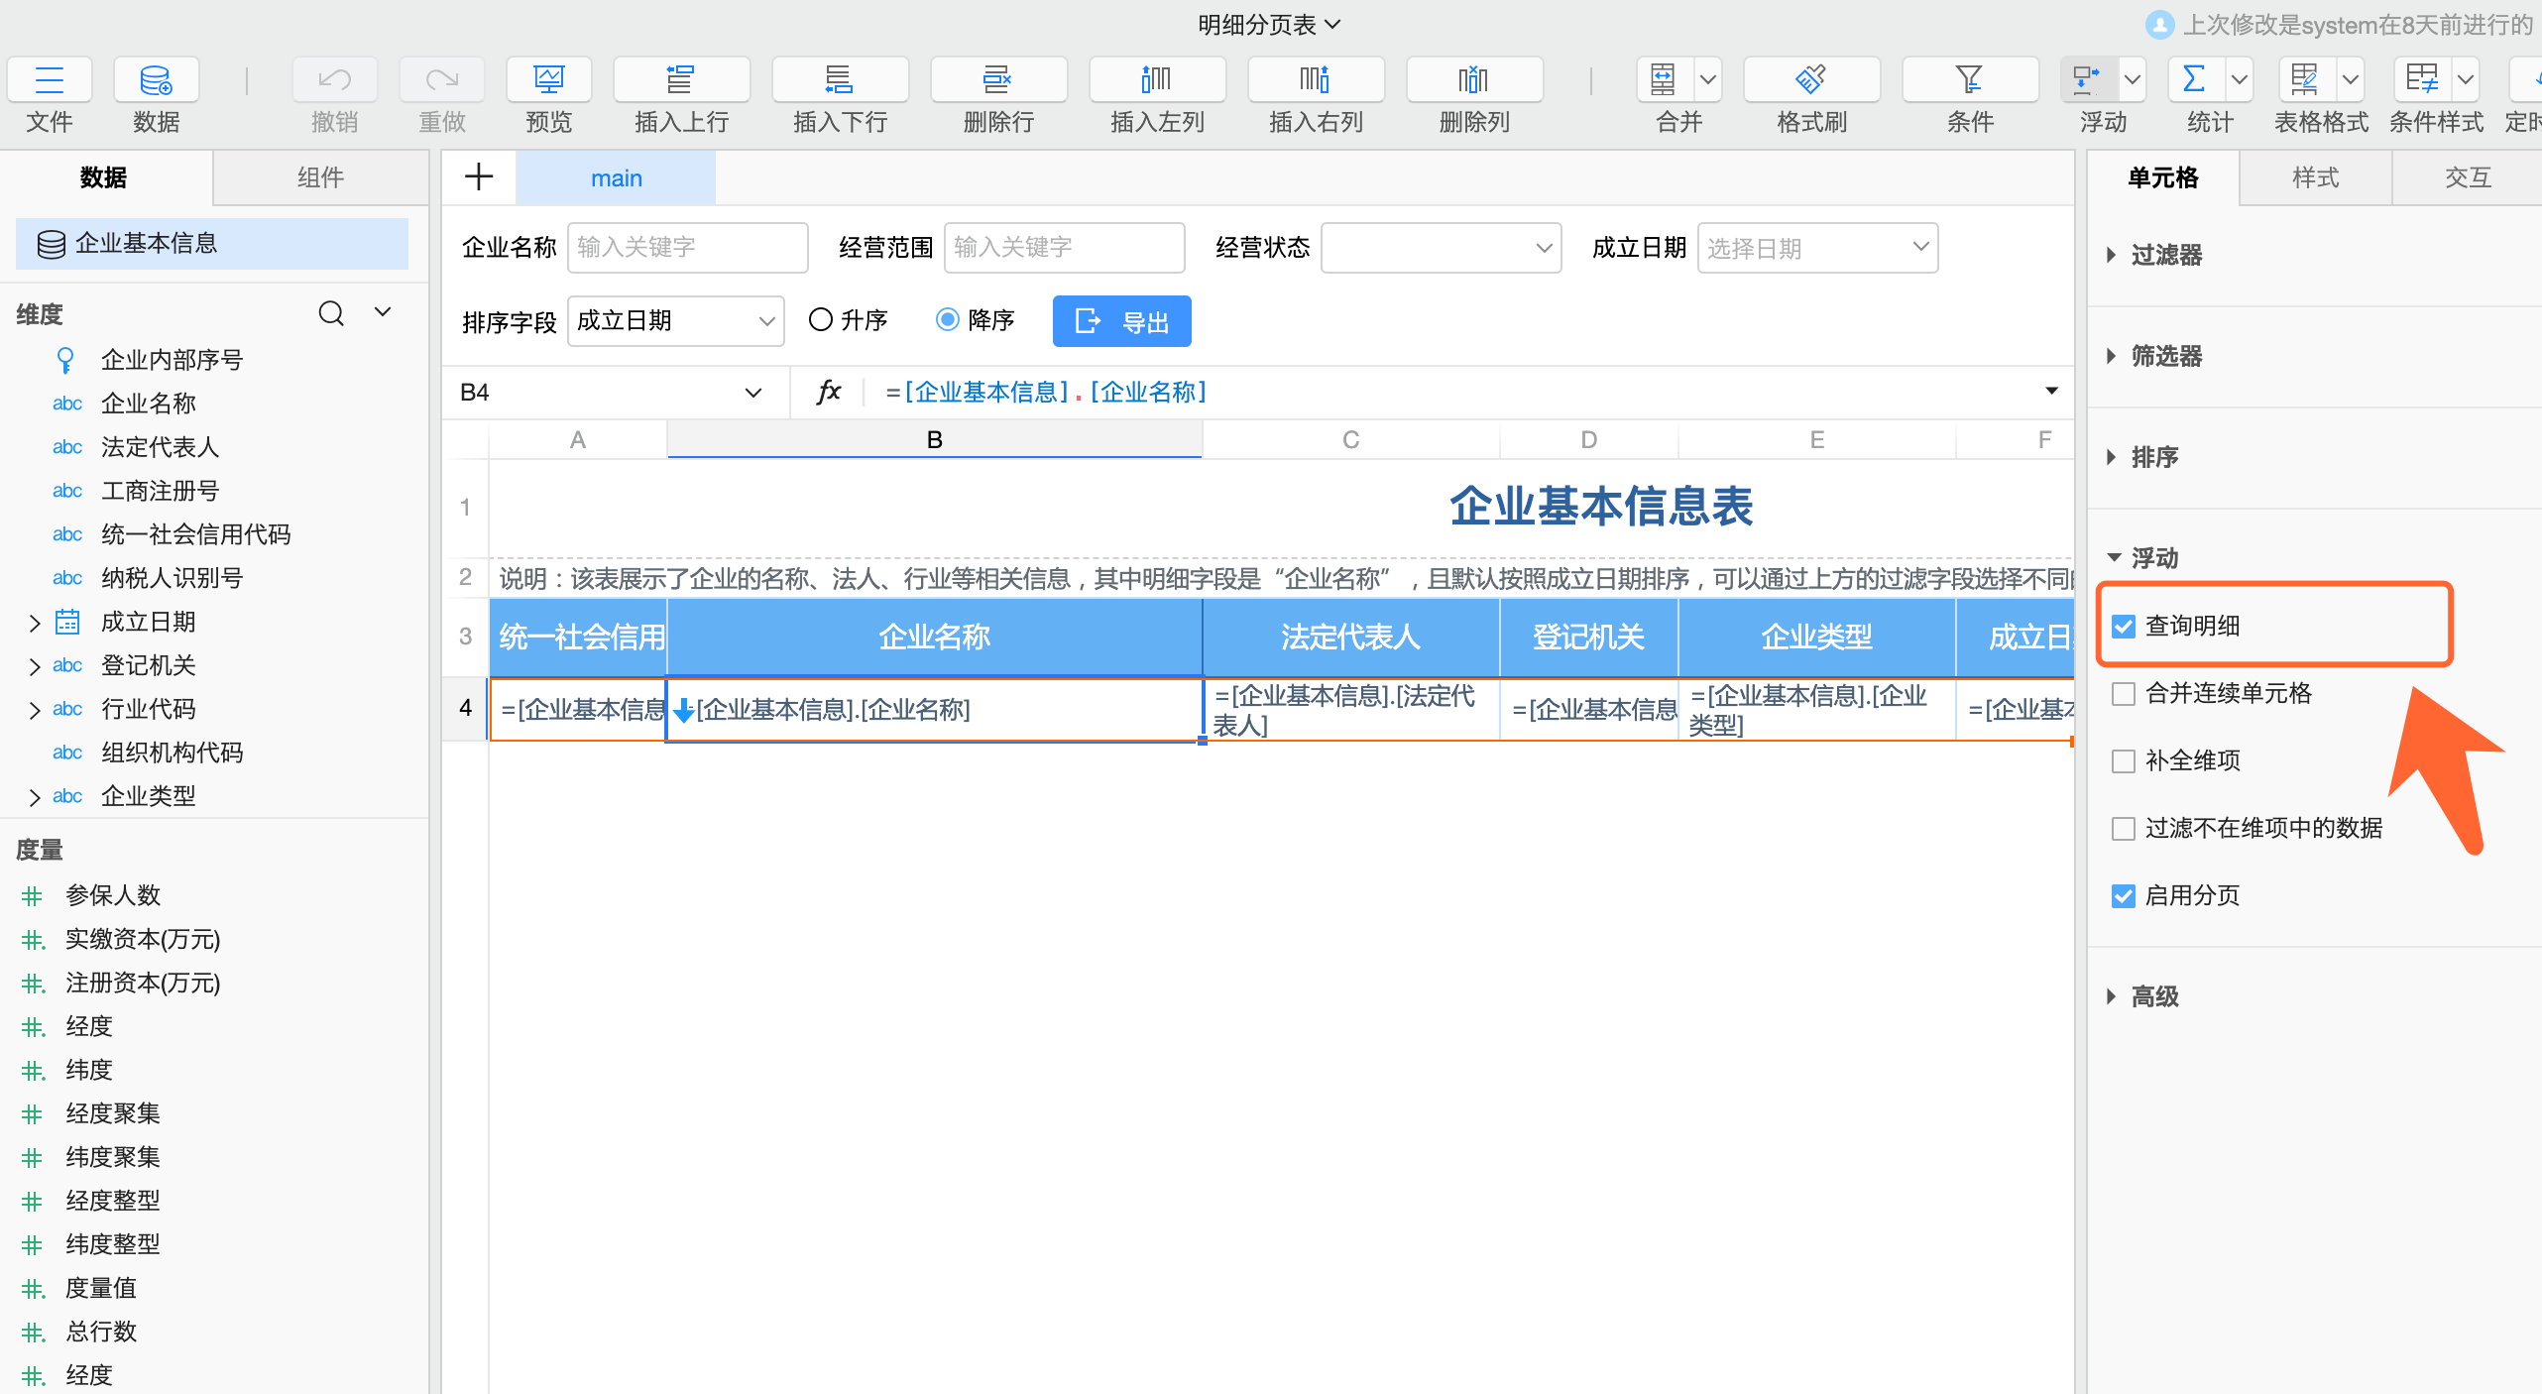This screenshot has width=2542, height=1394.
Task: Click the user avatar icon at top
Action: [2160, 25]
